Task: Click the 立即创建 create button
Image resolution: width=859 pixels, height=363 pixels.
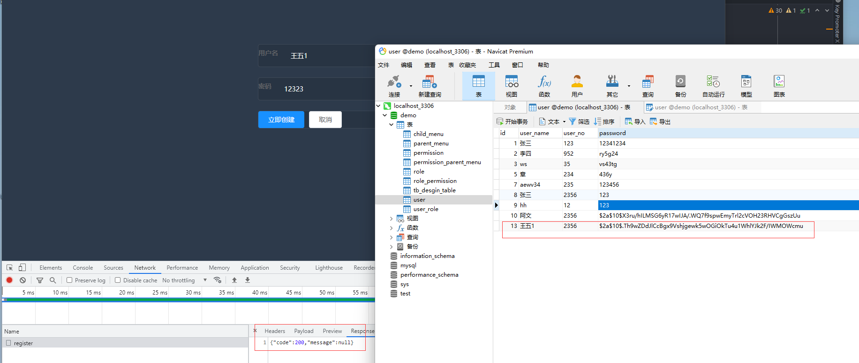Action: (281, 120)
